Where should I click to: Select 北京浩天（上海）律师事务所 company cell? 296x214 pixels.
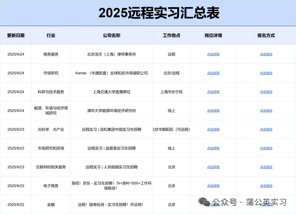pos(112,54)
